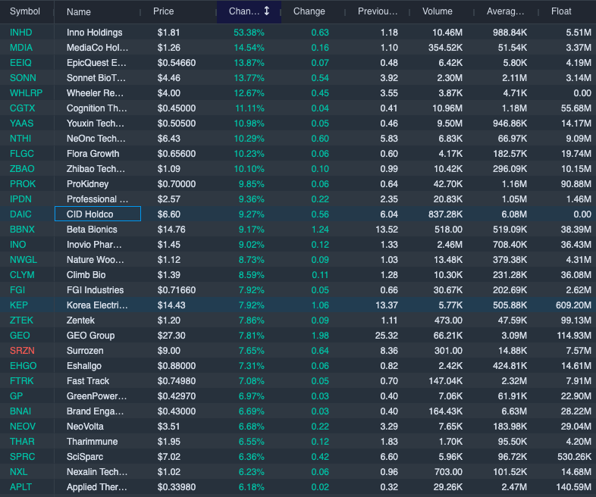This screenshot has width=596, height=497.
Task: Open the INO ticker symbol
Action: tap(18, 245)
